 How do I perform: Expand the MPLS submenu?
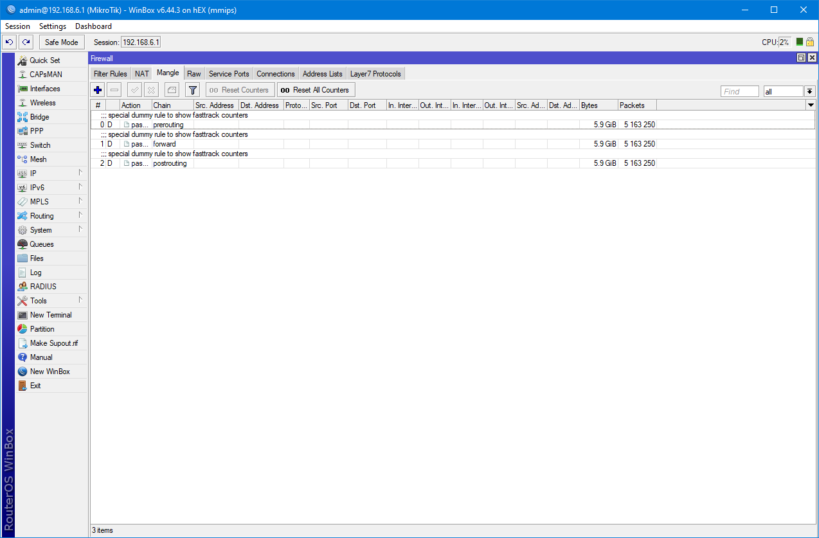point(51,202)
